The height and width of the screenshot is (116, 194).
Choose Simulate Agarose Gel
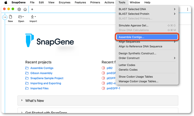147,25
